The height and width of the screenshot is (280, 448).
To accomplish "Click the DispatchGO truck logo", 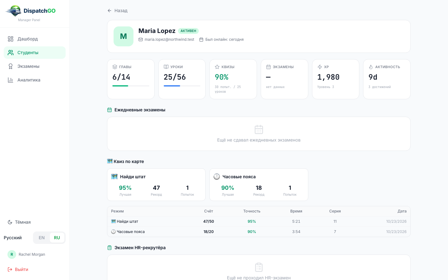I will [14, 11].
